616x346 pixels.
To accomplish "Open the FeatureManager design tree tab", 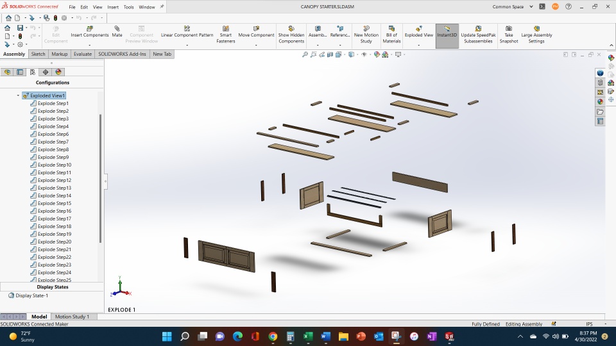I will (x=8, y=72).
